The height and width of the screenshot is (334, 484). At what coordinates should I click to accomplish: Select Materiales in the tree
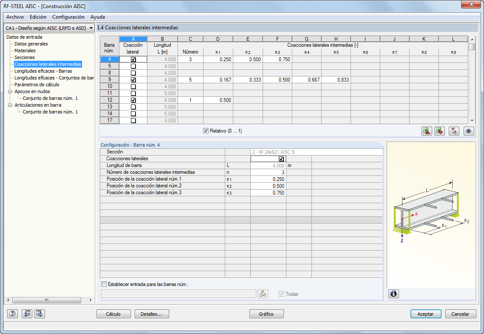[x=25, y=51]
